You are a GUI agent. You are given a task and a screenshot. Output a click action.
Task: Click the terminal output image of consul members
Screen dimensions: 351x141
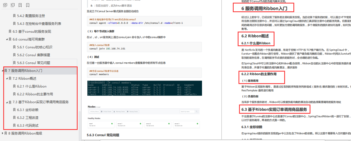pyautogui.click(x=144, y=88)
